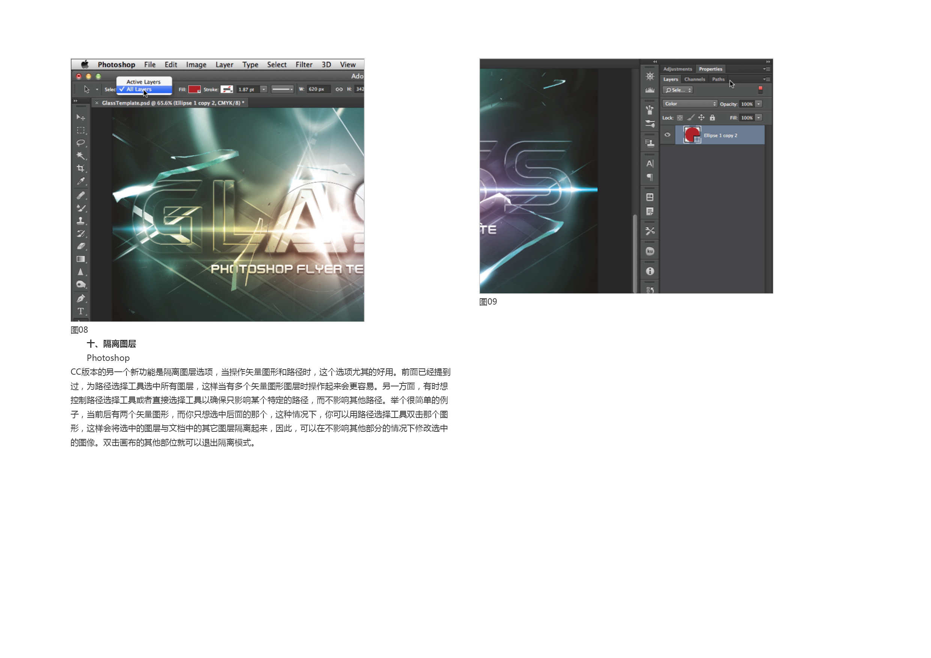Screen dimensions: 931x658
Task: Select the Rectangular Marquee tool
Action: (x=81, y=130)
